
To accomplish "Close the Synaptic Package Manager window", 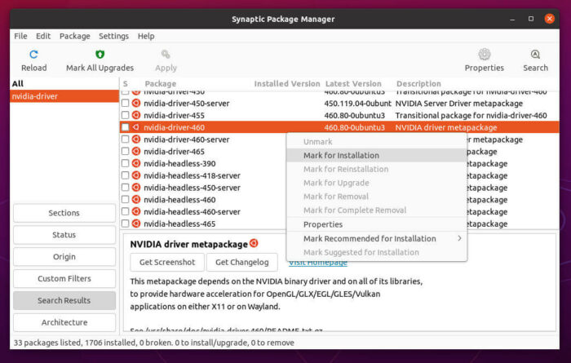I will tap(550, 19).
